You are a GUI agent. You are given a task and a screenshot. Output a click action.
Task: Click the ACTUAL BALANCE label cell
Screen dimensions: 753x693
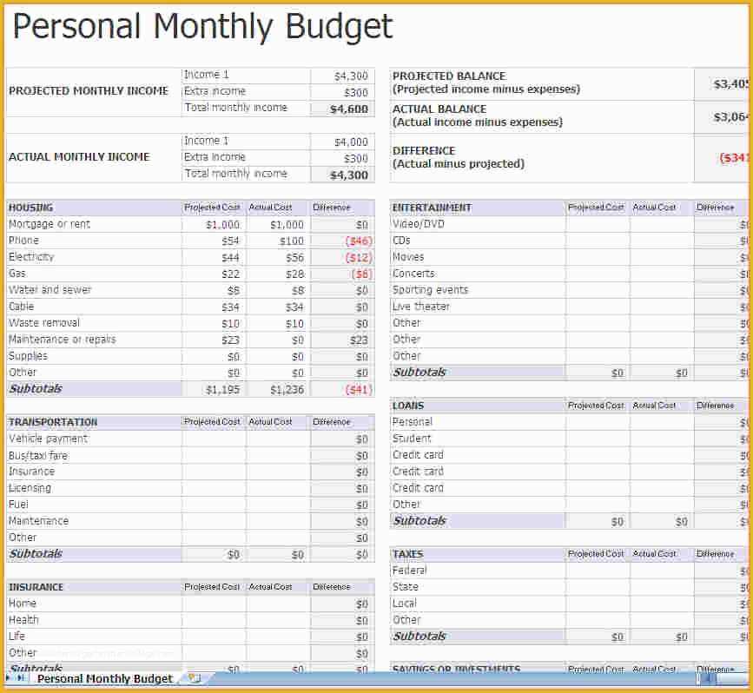tap(542, 116)
